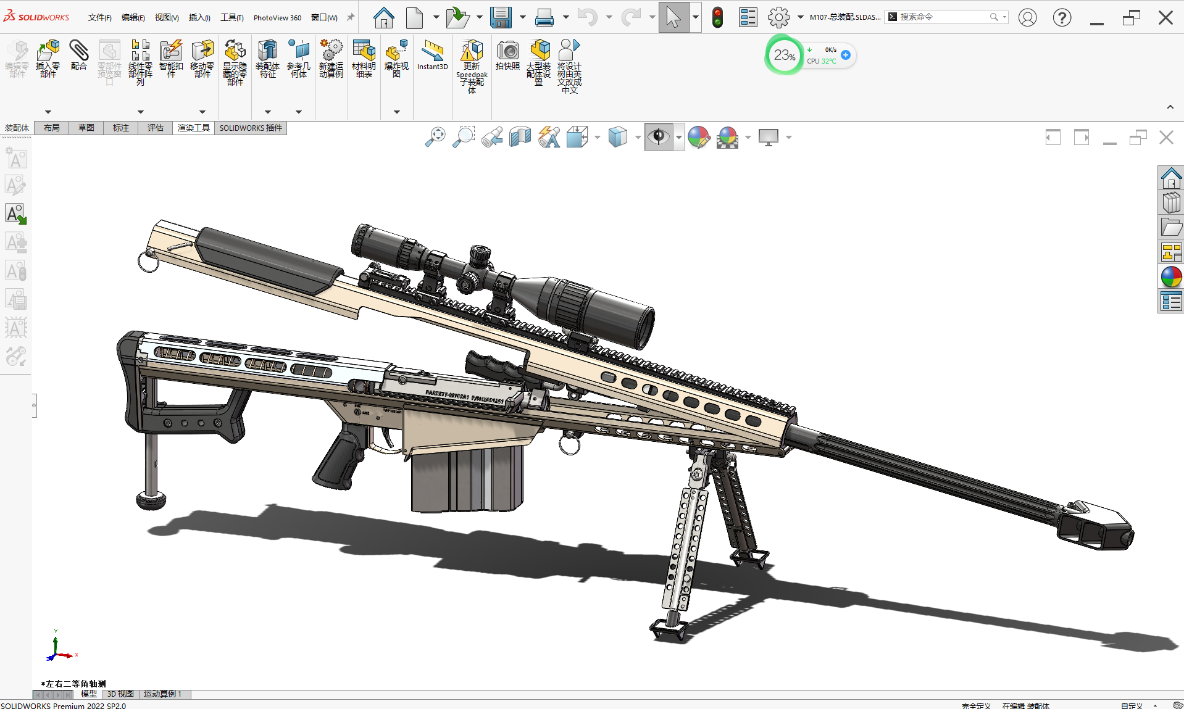Expand the Insert Components dropdown arrow
Viewport: 1184px width, 709px height.
[48, 112]
